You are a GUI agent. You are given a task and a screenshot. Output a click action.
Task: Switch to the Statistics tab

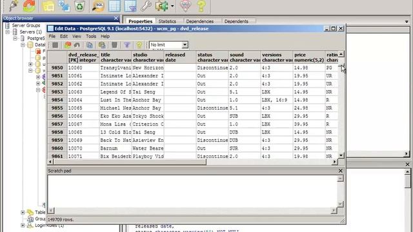[167, 21]
